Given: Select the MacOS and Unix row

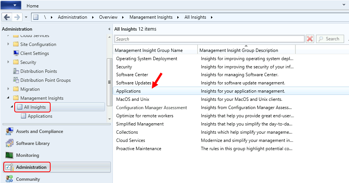Looking at the screenshot, I should (x=231, y=99).
